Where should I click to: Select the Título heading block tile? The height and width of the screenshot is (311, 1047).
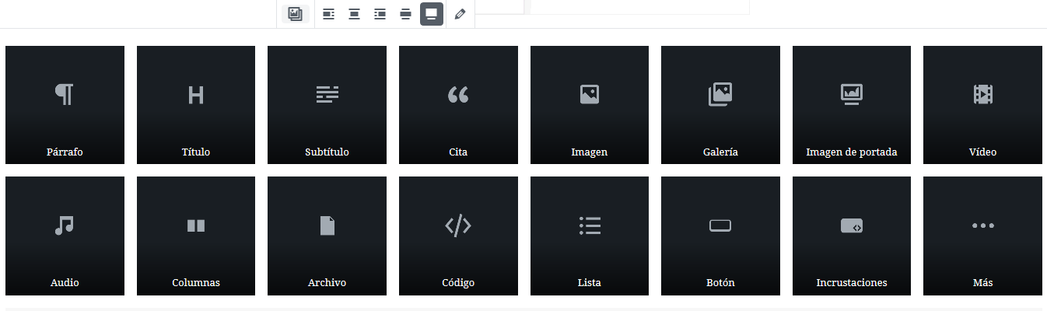pos(196,105)
